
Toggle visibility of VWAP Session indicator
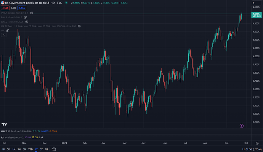(31, 13)
